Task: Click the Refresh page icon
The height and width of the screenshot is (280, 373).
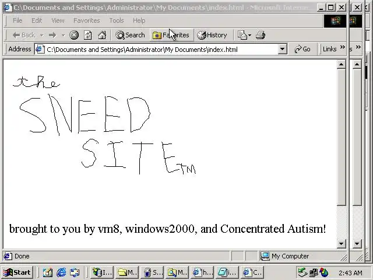Action: coord(88,35)
